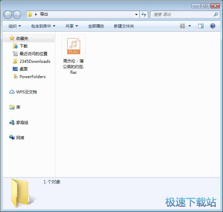223x212 pixels.
Task: Click the 全部播放 button
Action: (96, 26)
